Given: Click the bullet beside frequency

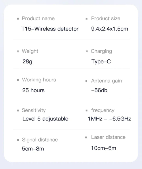Looking at the screenshot, I should [x=87, y=111].
